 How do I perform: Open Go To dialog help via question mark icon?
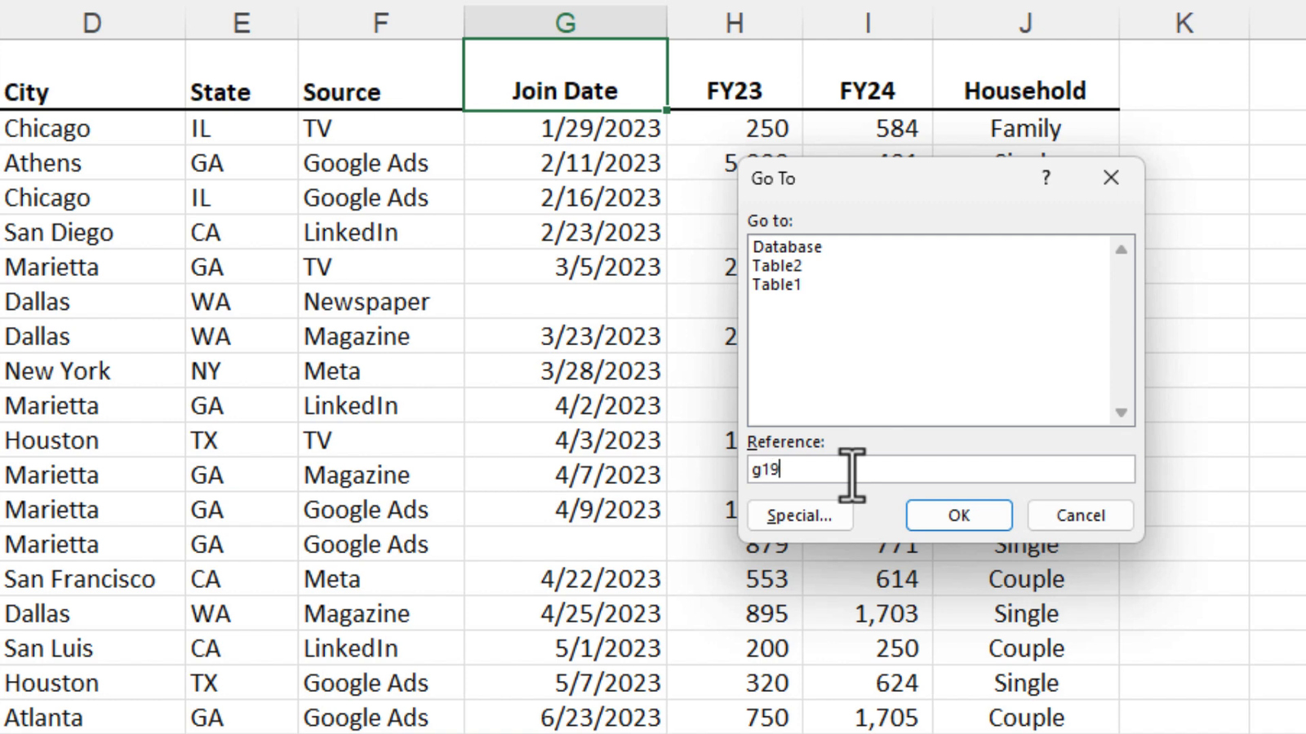[1046, 178]
